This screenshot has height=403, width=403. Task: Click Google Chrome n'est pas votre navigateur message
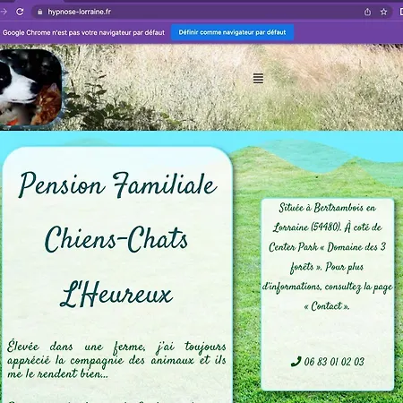point(83,32)
